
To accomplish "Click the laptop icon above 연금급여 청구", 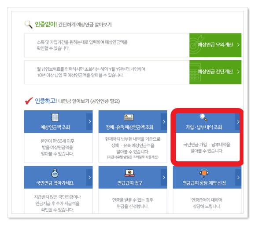I will click(129, 173).
